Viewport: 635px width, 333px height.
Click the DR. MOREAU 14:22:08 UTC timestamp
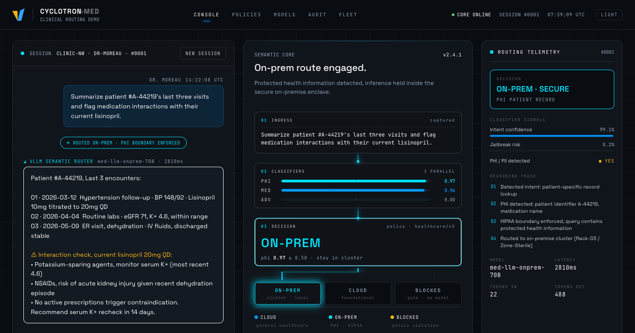[x=186, y=79]
